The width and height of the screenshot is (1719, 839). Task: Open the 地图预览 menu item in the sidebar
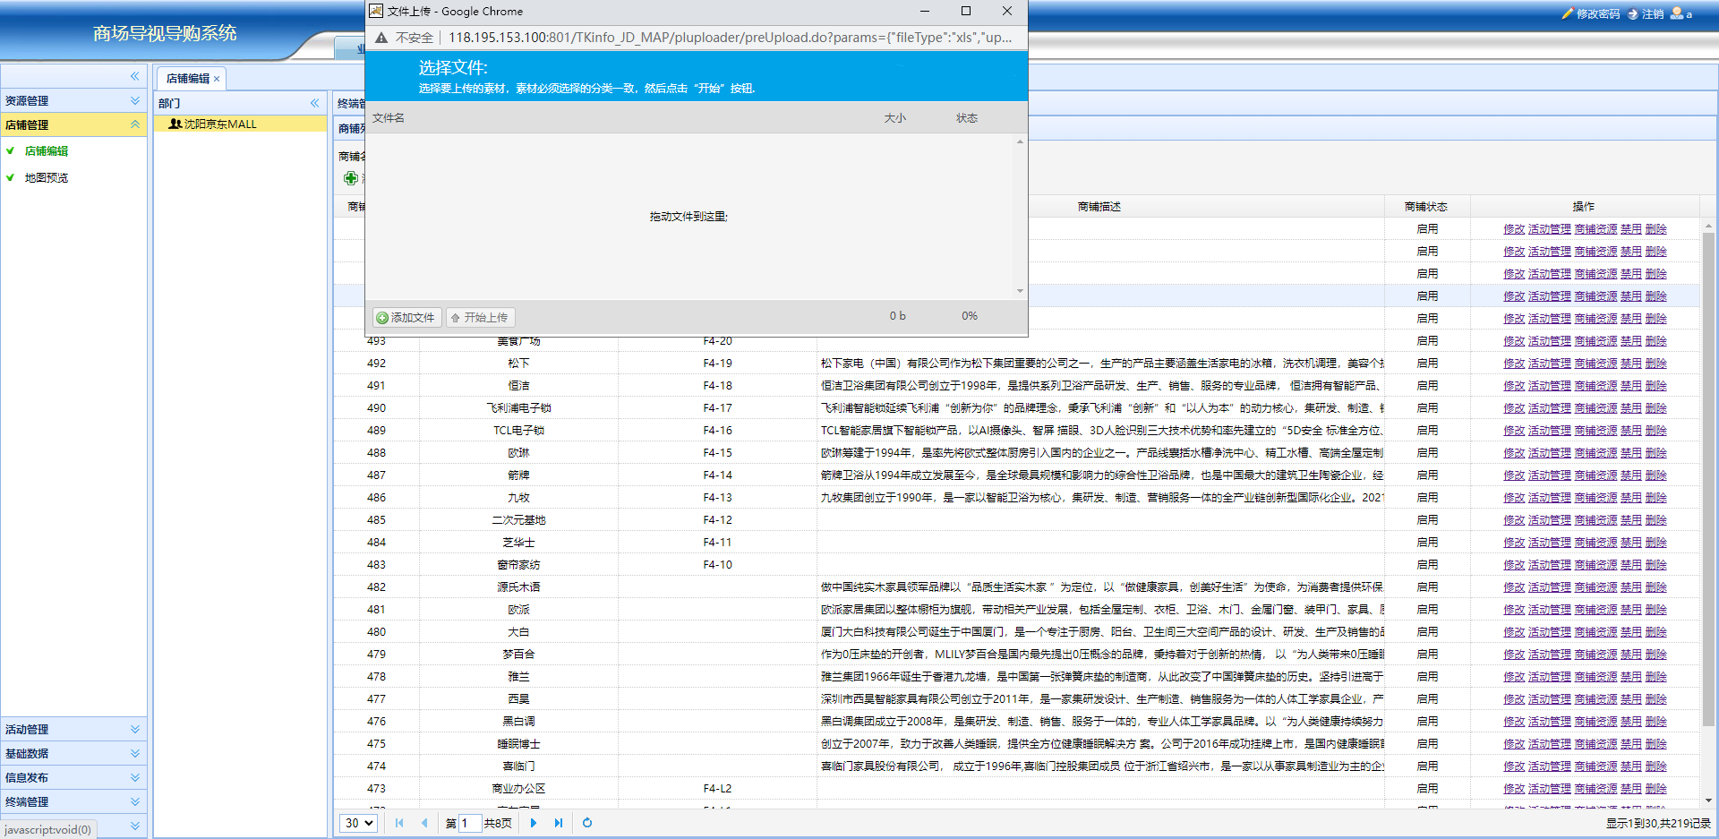pos(47,178)
